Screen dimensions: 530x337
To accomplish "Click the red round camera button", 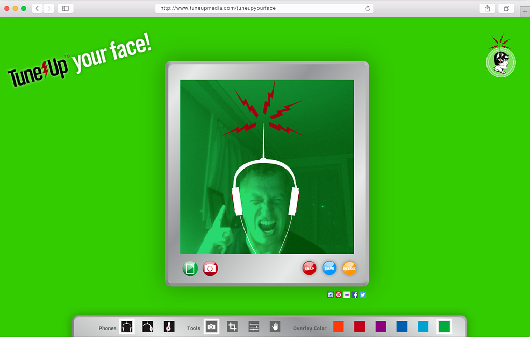I will [210, 269].
